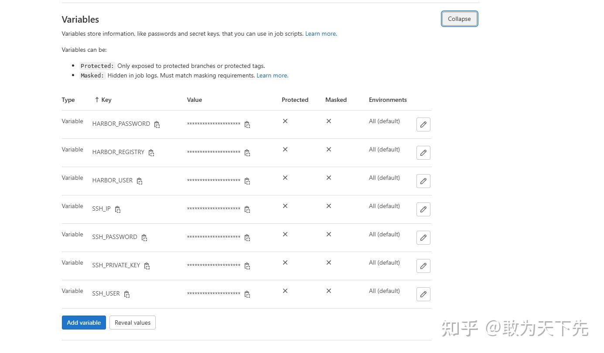Image resolution: width=604 pixels, height=353 pixels.
Task: Copy the HARBOR_PASSWORD key to clipboard
Action: 157,124
